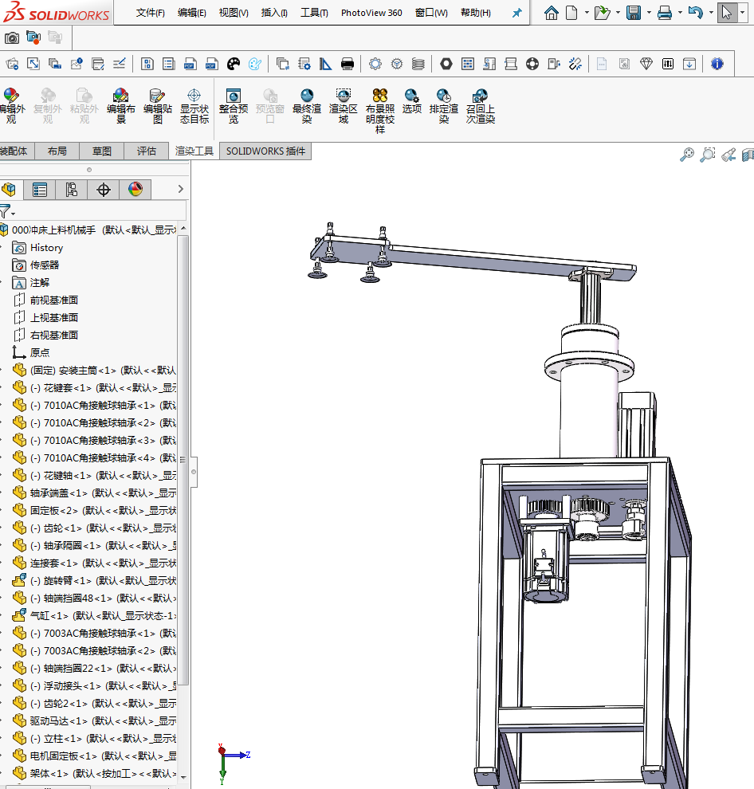The width and height of the screenshot is (754, 789).
Task: Switch to the 评估 tab
Action: pyautogui.click(x=147, y=151)
